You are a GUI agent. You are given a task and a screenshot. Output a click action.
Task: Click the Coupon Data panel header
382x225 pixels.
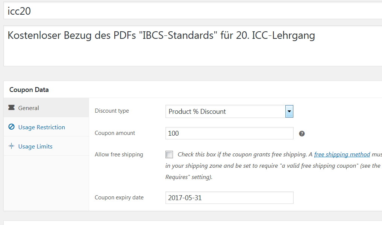(193, 90)
